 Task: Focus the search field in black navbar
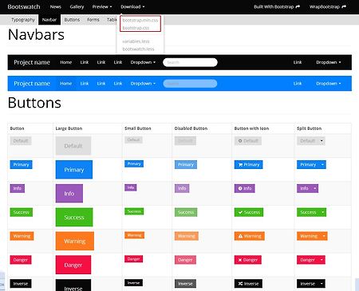click(x=190, y=62)
